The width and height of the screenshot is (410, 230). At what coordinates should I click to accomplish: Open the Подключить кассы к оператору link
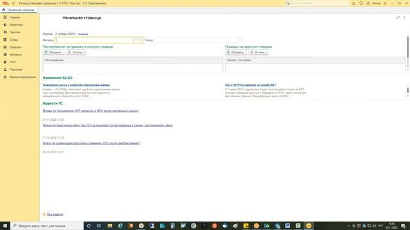pyautogui.click(x=76, y=85)
